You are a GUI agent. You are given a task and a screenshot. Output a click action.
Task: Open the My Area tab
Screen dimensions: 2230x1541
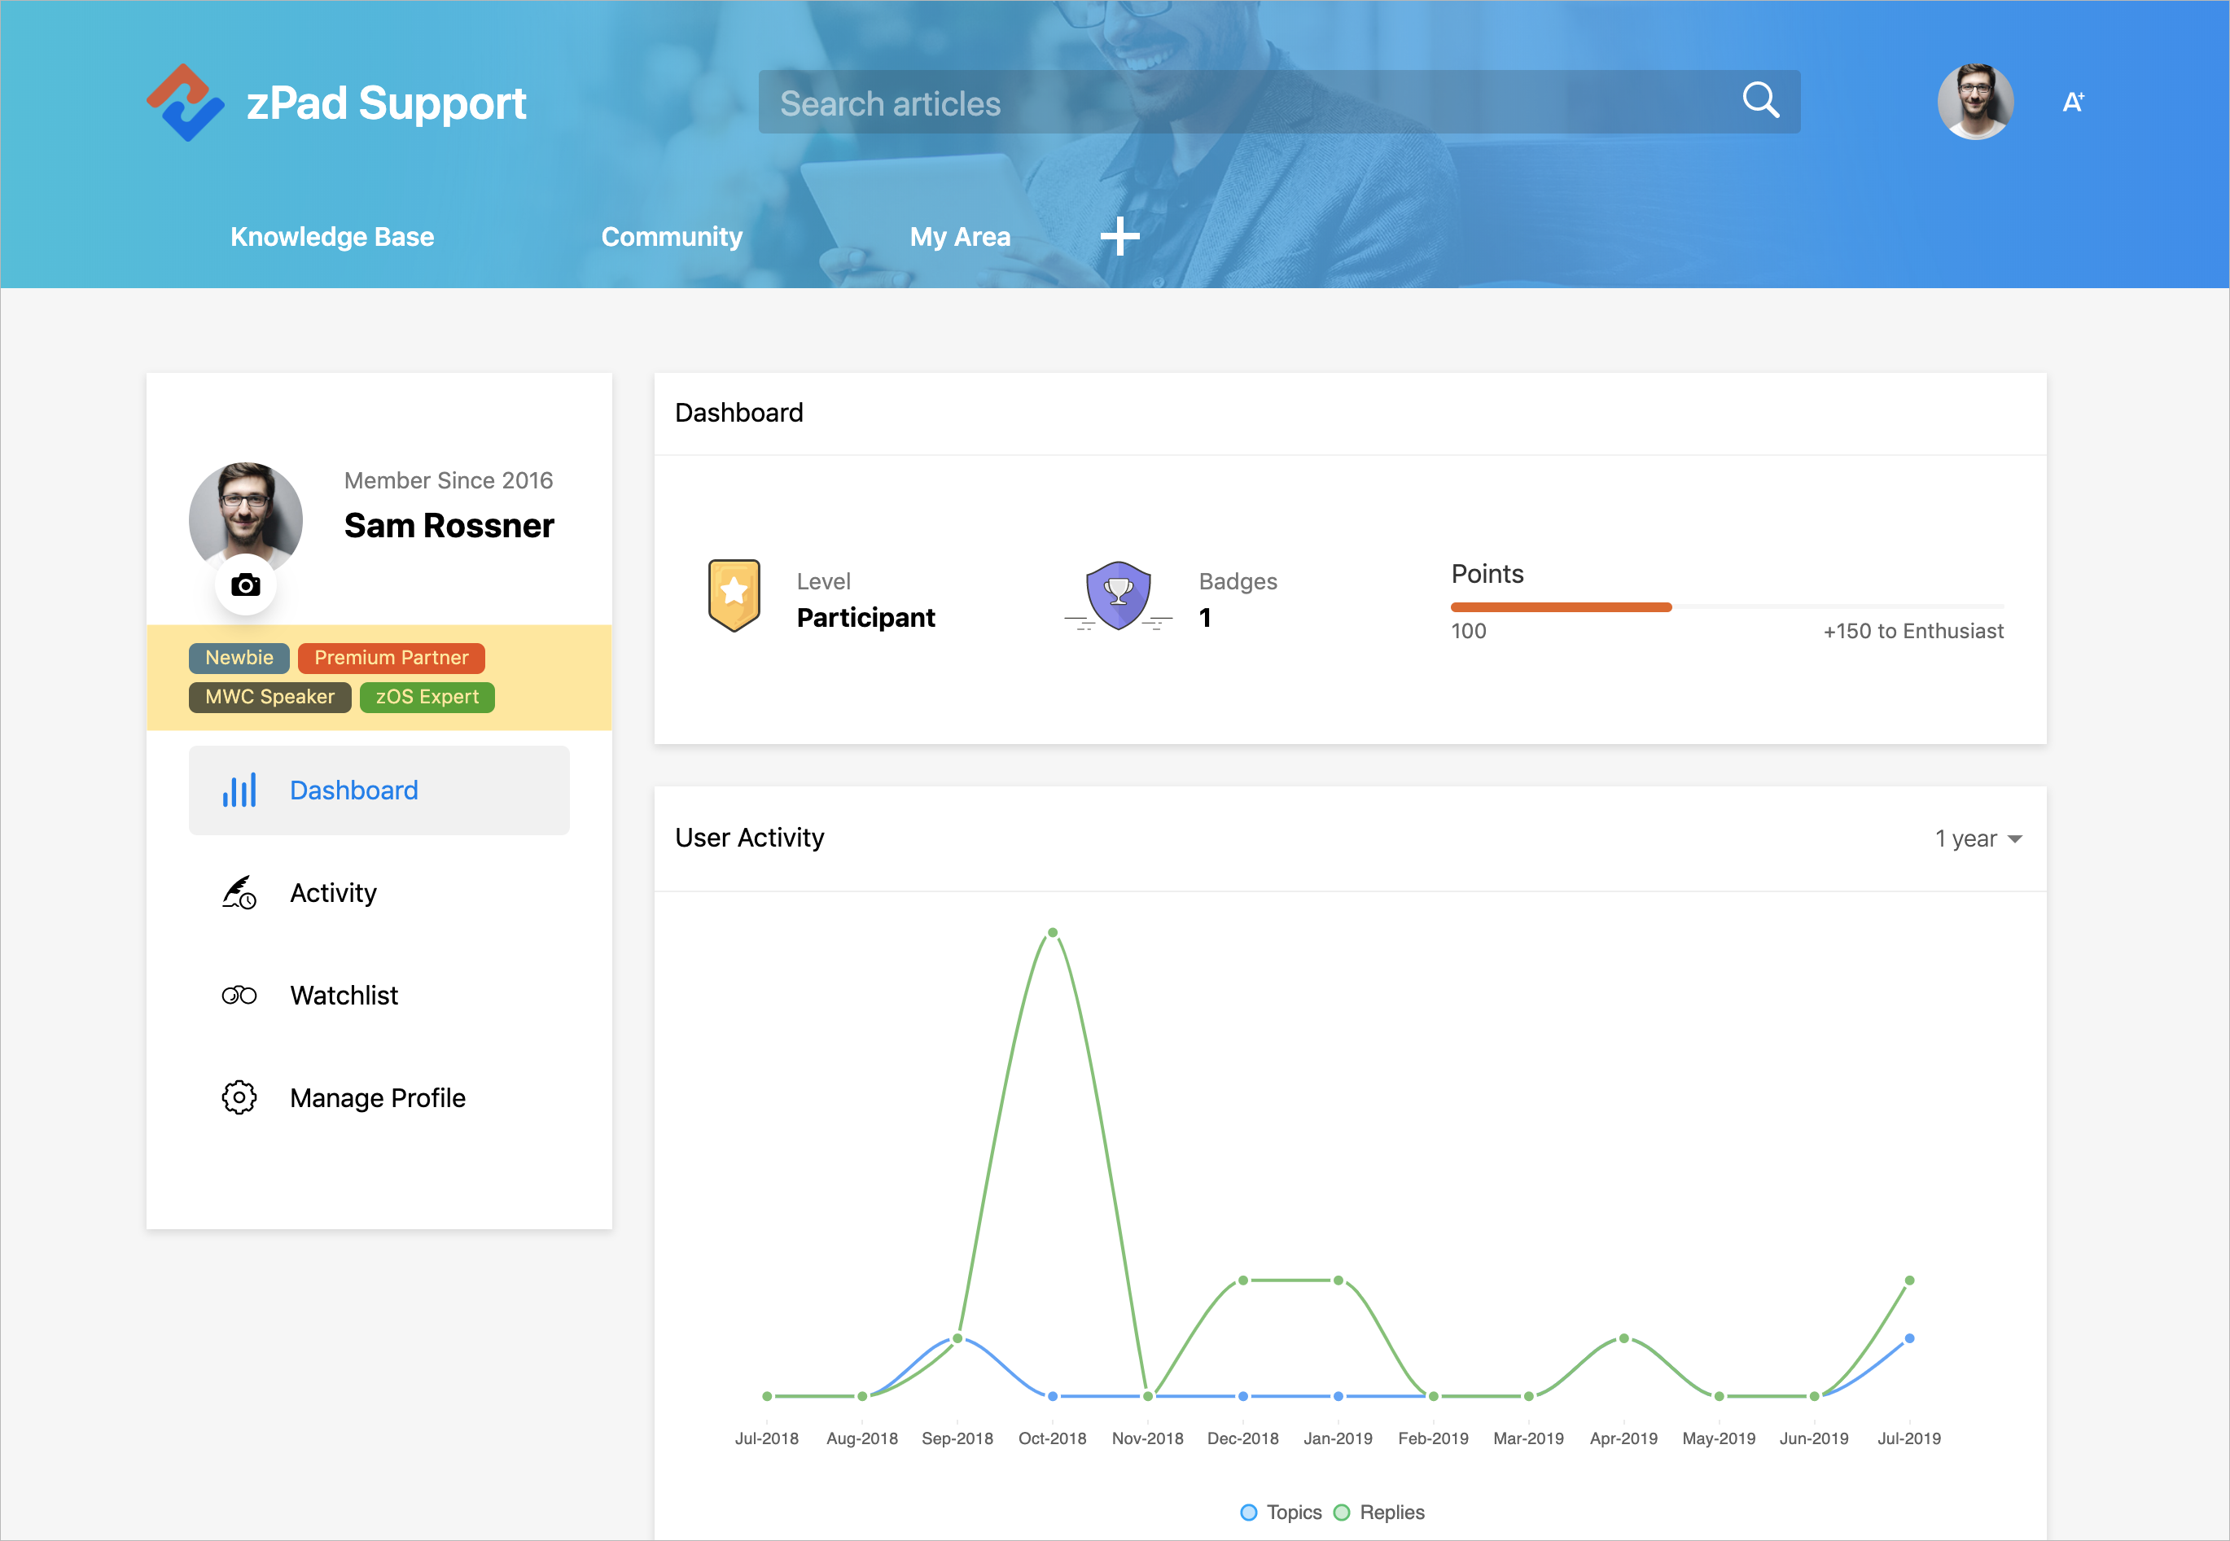[x=959, y=237]
